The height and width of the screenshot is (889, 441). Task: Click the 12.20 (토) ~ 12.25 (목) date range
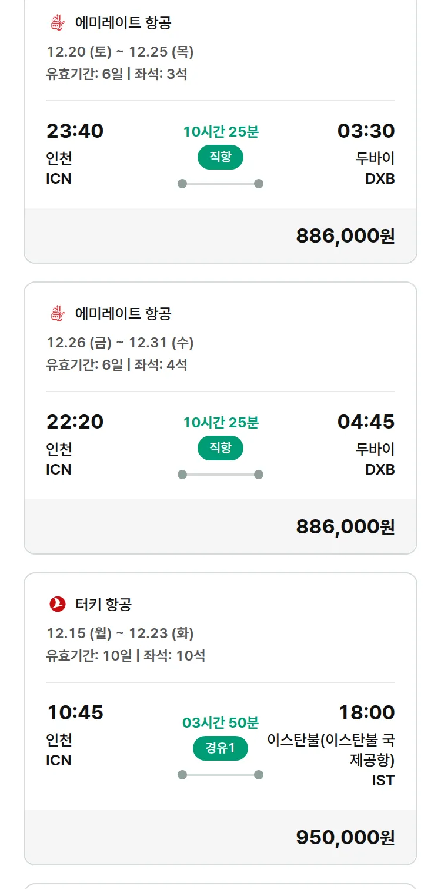[x=120, y=52]
